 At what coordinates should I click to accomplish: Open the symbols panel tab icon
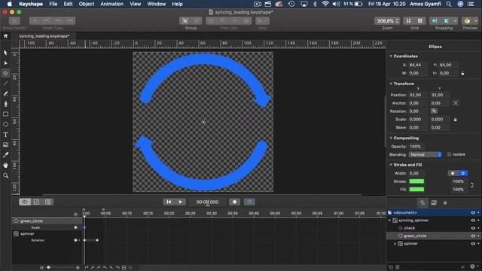click(x=445, y=202)
